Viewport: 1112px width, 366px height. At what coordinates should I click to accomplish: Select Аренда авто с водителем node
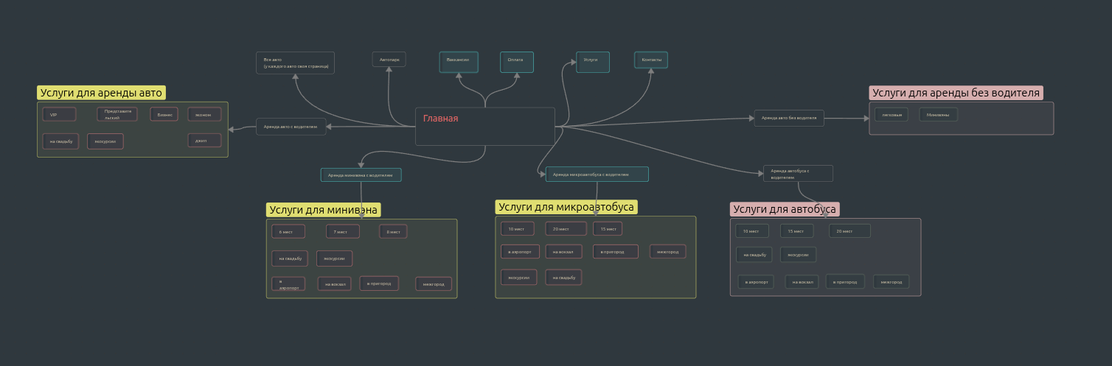coord(291,127)
